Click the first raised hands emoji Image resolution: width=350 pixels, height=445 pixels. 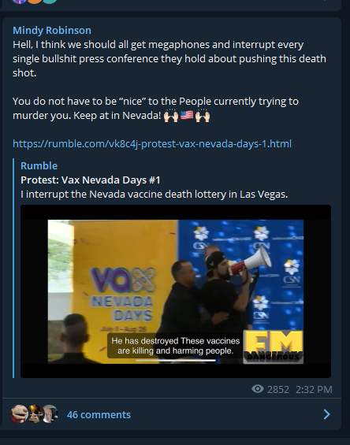tap(171, 115)
